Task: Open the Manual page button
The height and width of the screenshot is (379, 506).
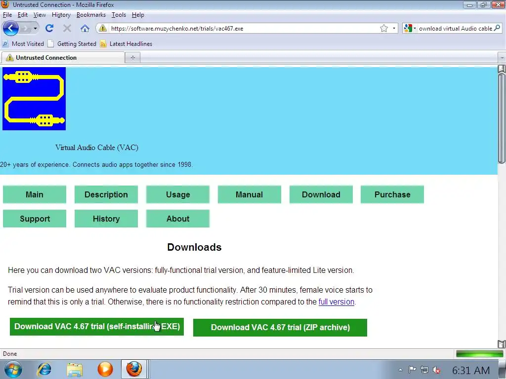Action: point(250,194)
